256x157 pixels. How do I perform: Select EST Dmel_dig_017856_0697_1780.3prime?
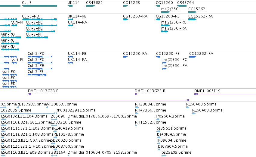click(102, 116)
